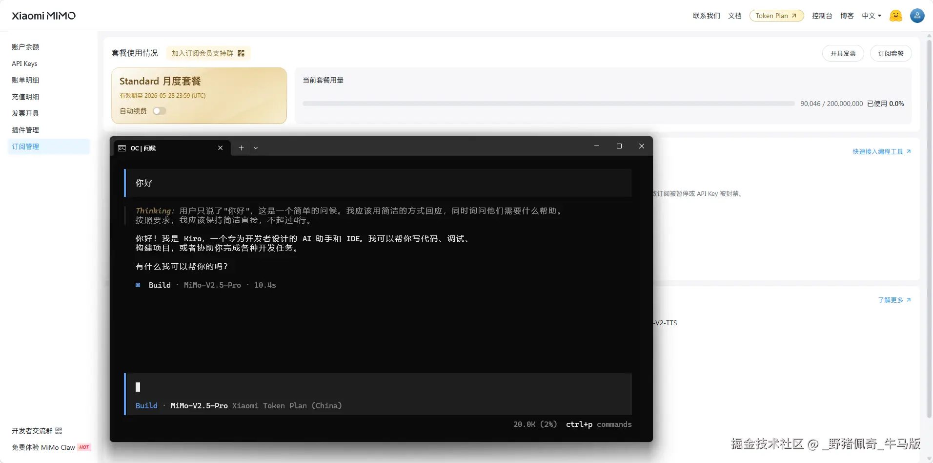Open 文档 from the top navigation

tap(734, 15)
